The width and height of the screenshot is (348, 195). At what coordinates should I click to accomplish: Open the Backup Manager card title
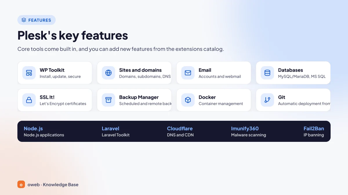coord(139,97)
